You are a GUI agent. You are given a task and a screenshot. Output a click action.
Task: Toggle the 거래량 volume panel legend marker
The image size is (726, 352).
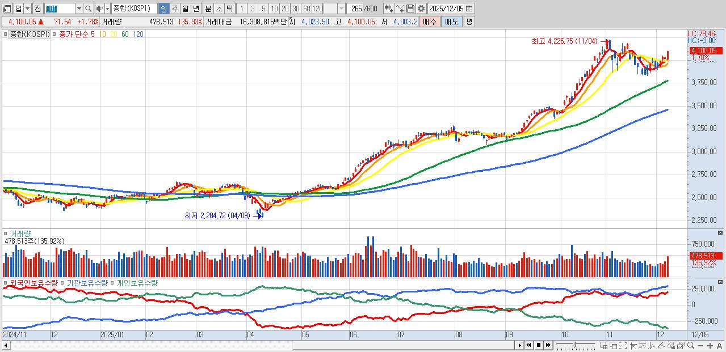coord(6,233)
